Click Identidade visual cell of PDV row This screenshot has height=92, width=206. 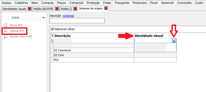(x=155, y=60)
